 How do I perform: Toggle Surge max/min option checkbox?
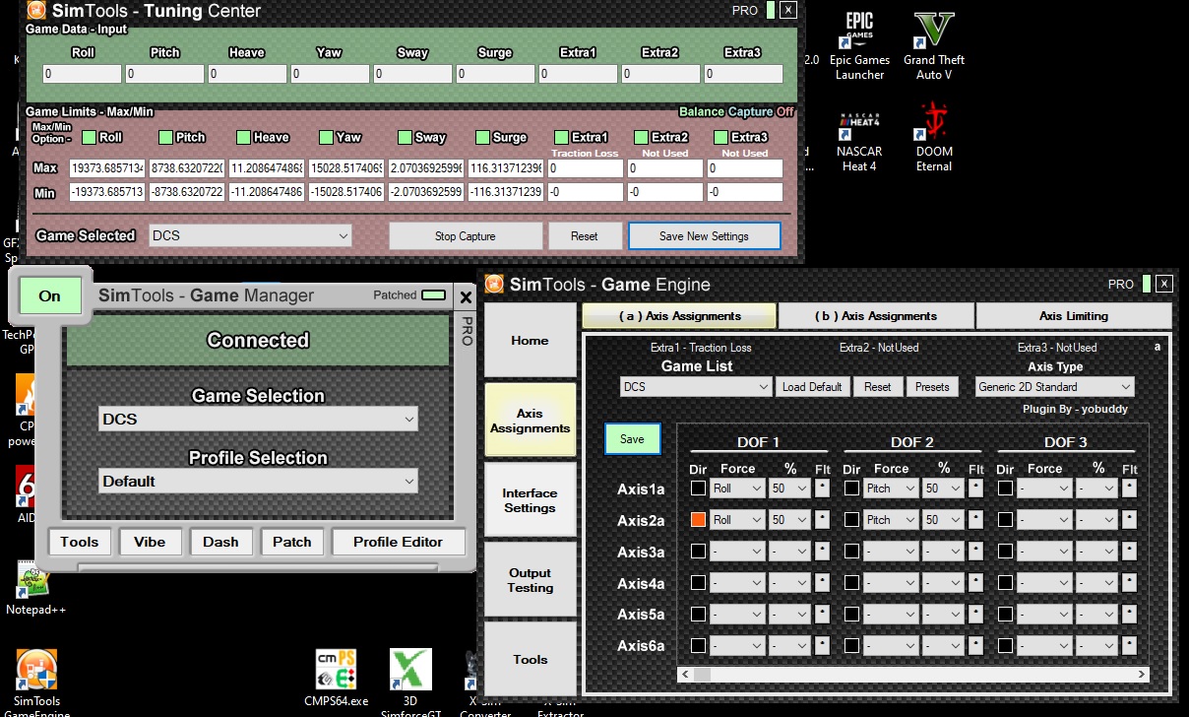[482, 137]
